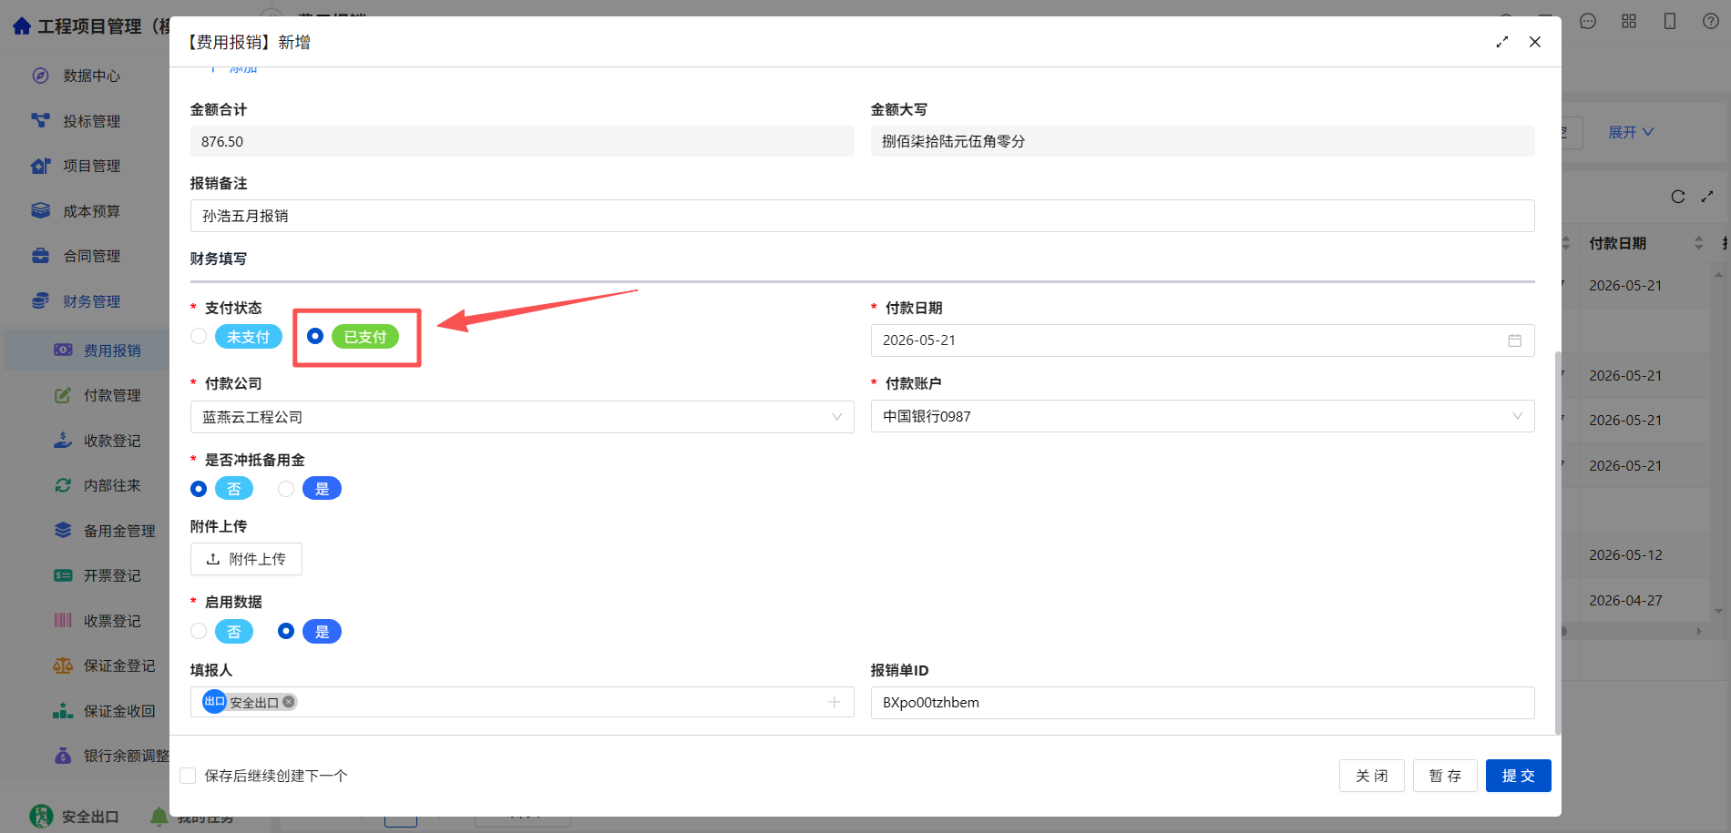Click the 金额合计 field 876.50

pyautogui.click(x=522, y=141)
